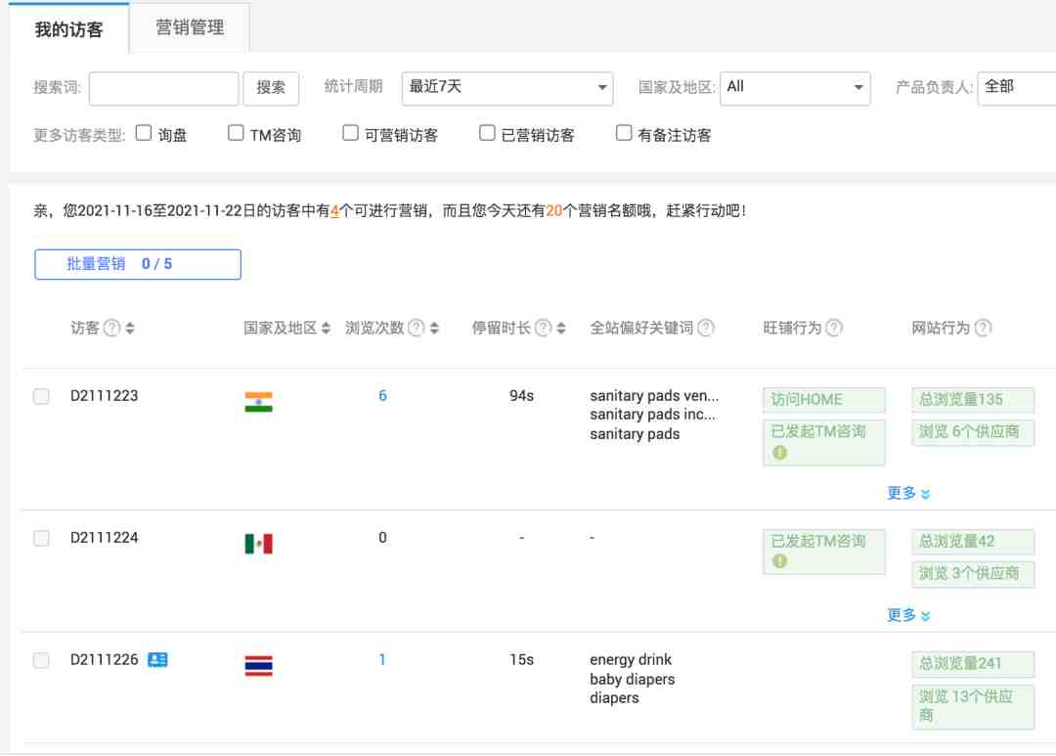Screen dimensions: 1056x756
Task: Open the 产品负责人 全部 dropdown
Action: click(x=1016, y=88)
